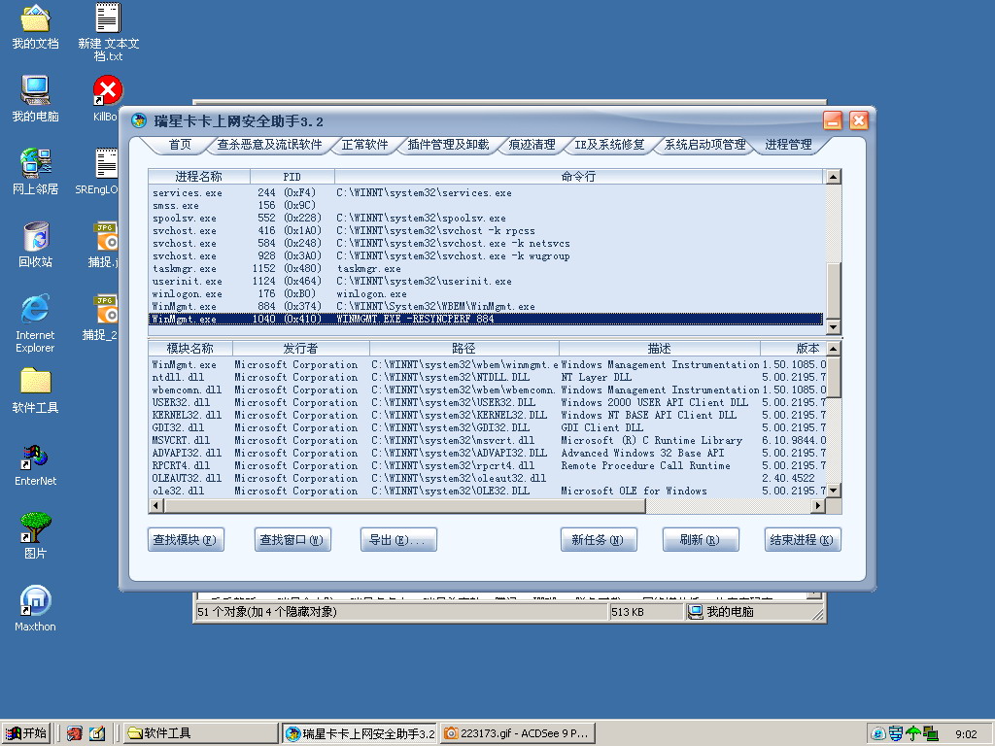995x746 pixels.
Task: Click the network monitor tray icon
Action: point(895,734)
